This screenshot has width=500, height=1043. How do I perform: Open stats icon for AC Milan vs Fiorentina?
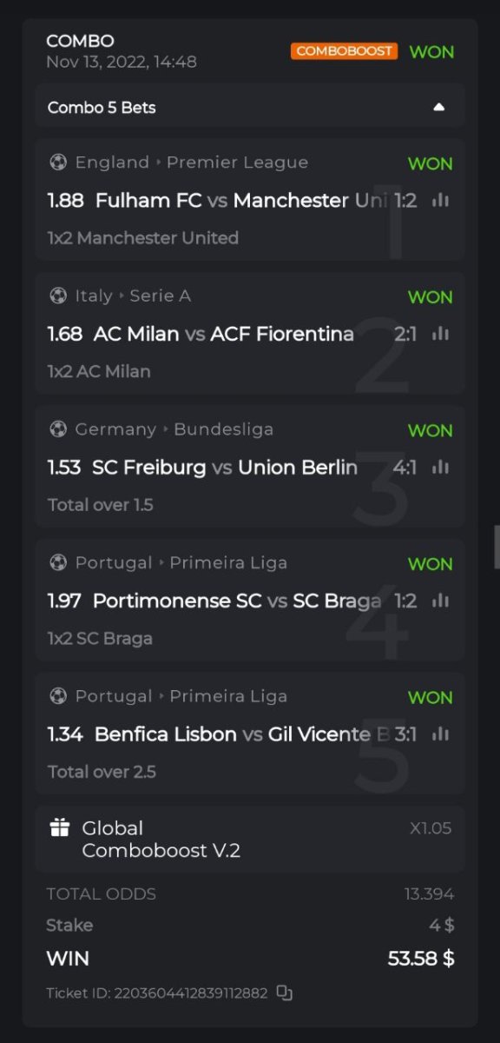(x=441, y=334)
